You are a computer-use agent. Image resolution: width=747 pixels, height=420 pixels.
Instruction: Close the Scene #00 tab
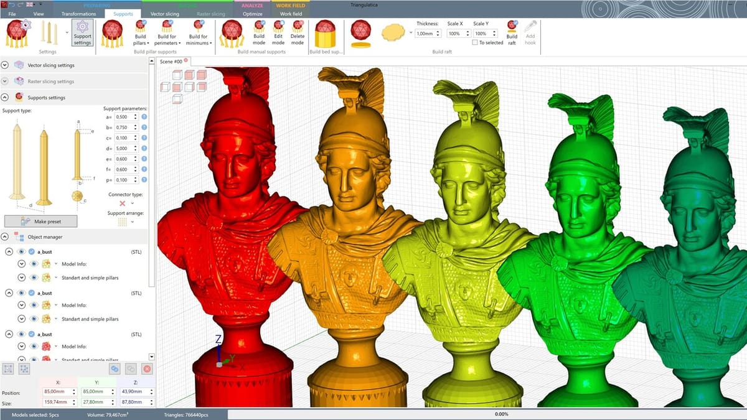point(186,60)
